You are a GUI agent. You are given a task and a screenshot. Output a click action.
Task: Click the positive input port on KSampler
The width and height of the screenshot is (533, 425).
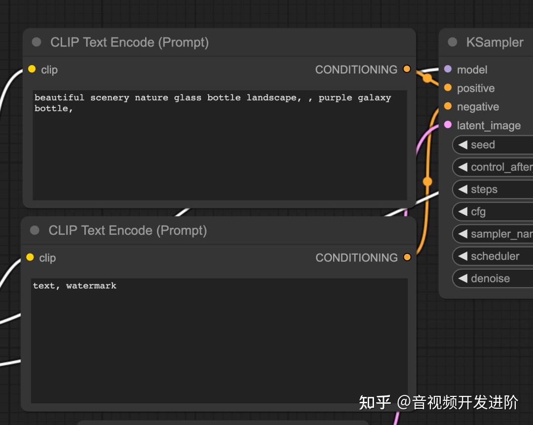tap(448, 88)
